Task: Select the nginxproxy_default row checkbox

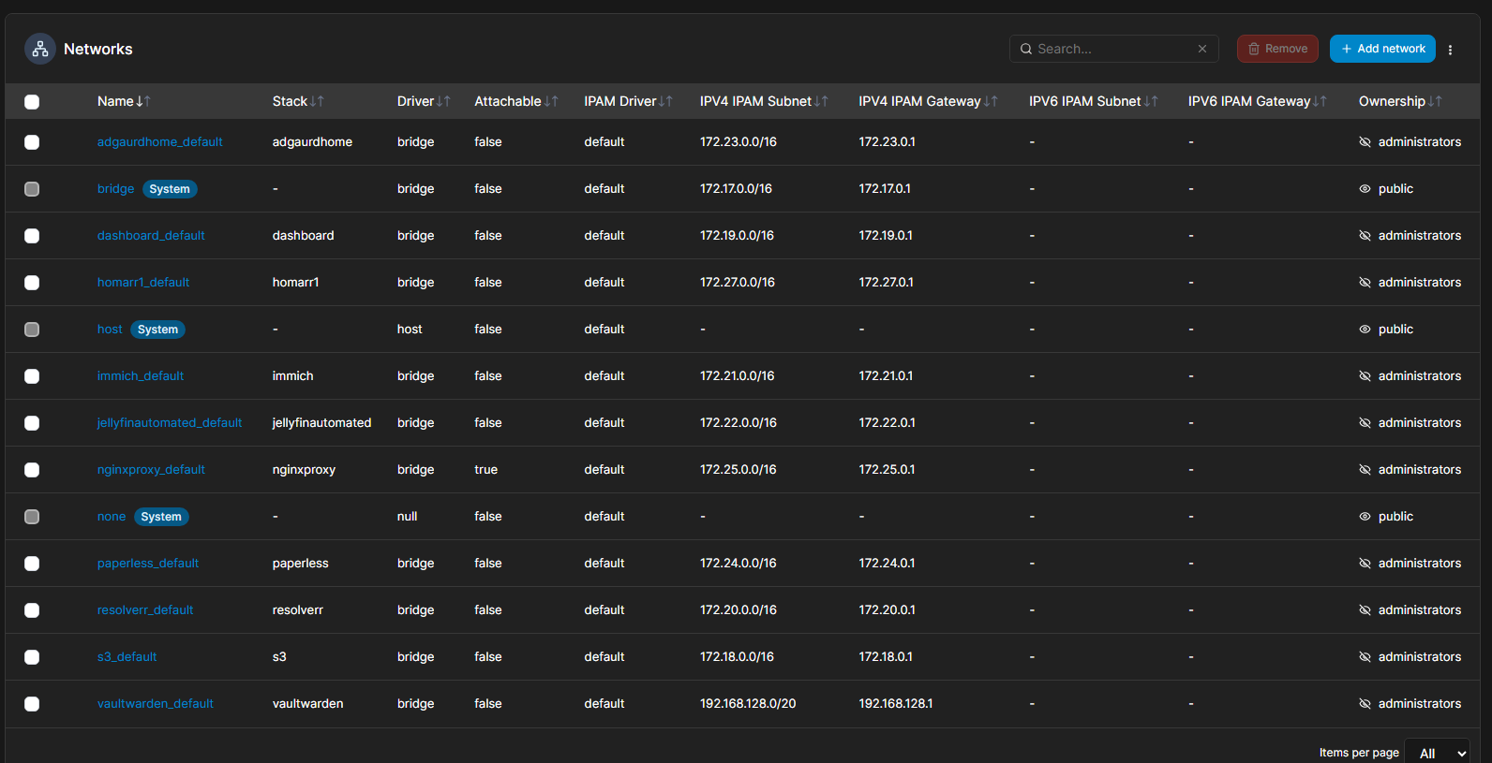Action: coord(32,470)
